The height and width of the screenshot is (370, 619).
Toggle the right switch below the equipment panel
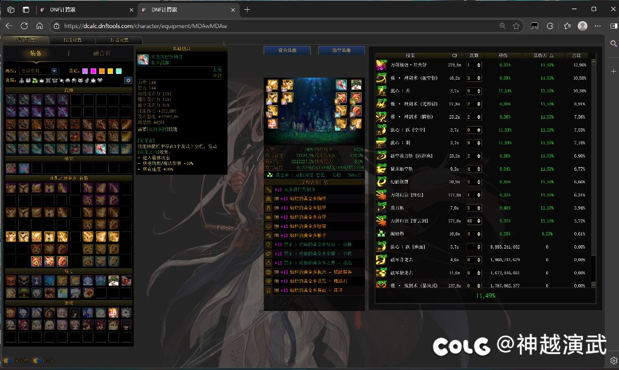(x=38, y=360)
